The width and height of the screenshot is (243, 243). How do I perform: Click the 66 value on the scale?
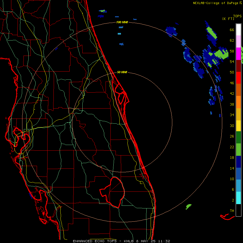(x=232, y=30)
